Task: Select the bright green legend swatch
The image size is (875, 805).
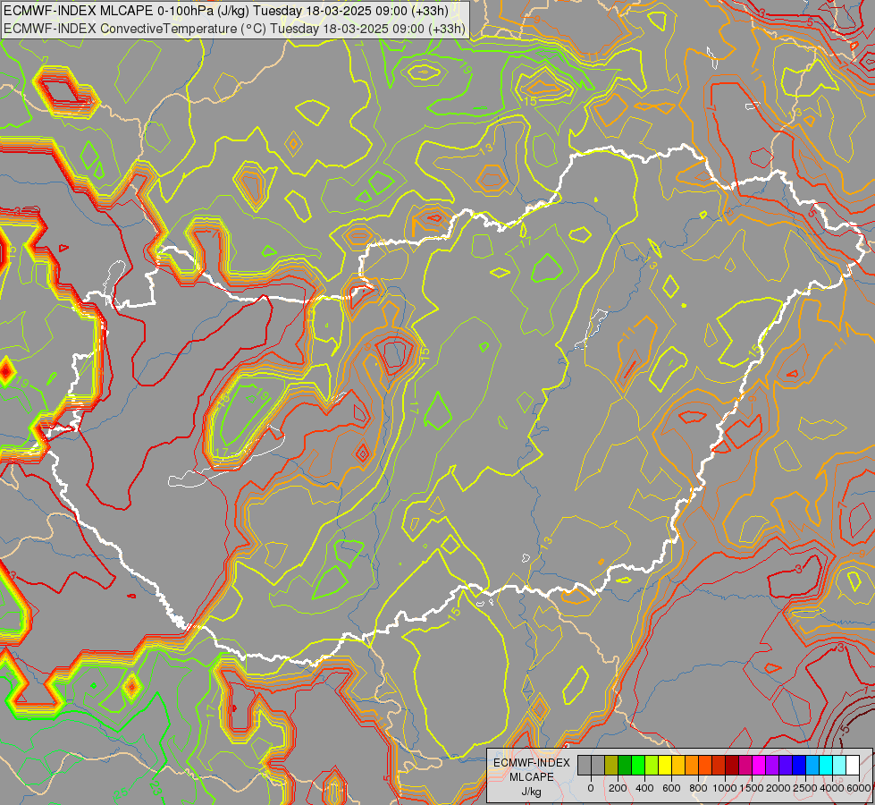Action: (638, 766)
